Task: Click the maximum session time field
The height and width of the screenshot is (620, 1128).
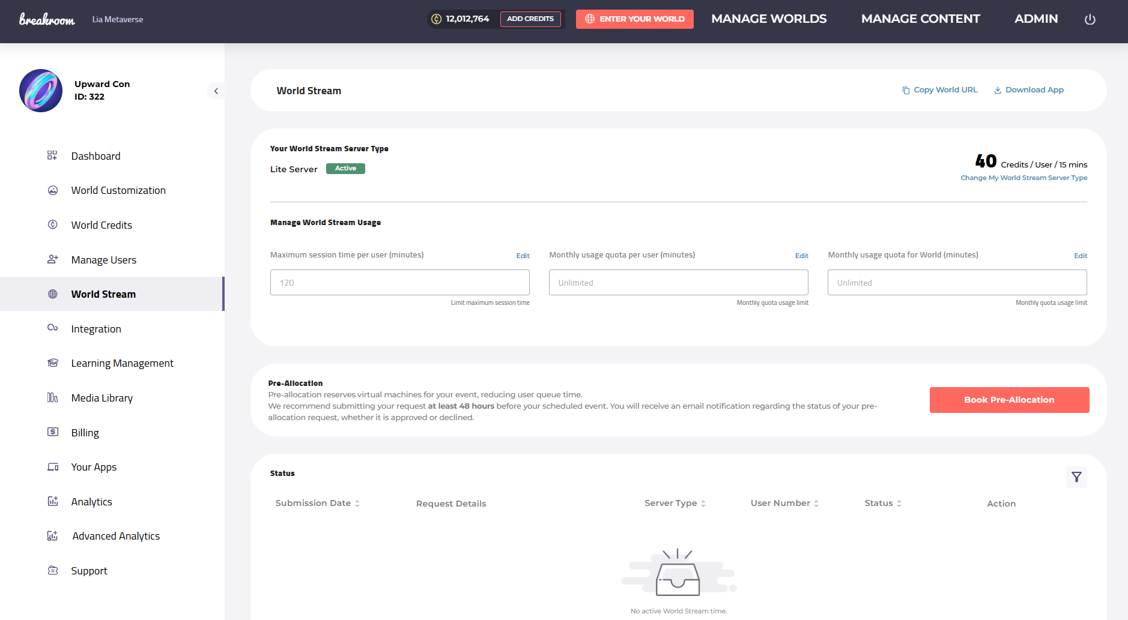Action: coord(400,282)
